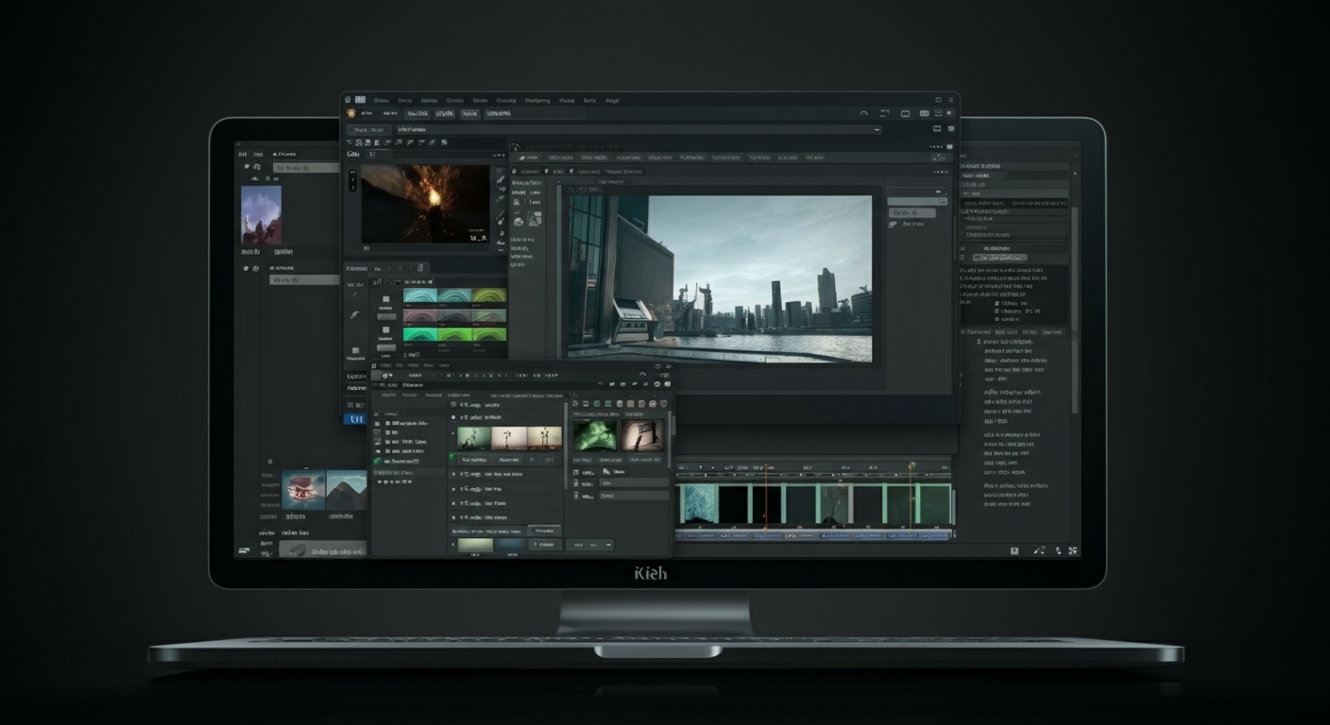Pick the top-left teal swatch in the color grid

tap(419, 295)
